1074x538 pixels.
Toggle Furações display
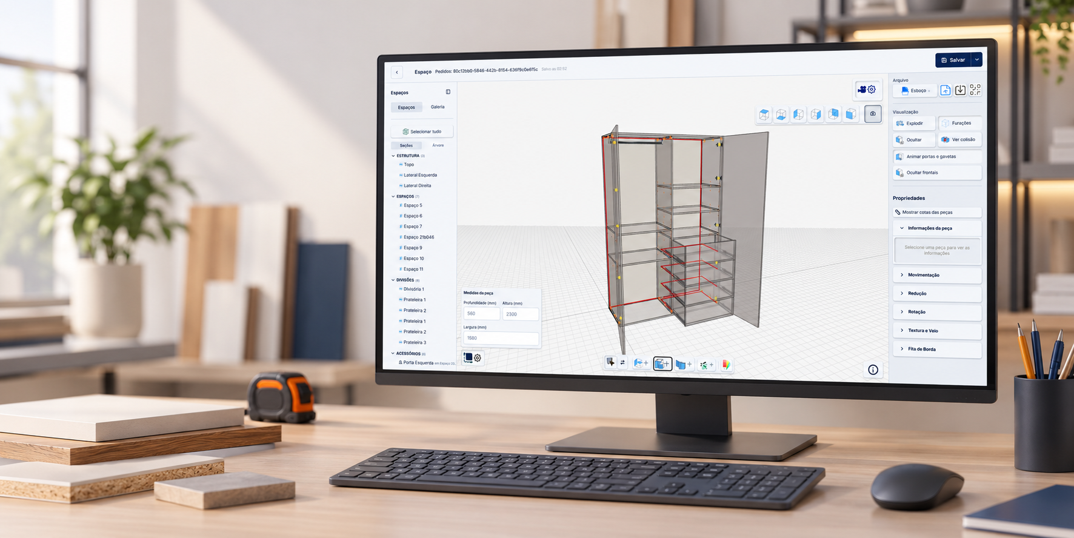pos(960,123)
